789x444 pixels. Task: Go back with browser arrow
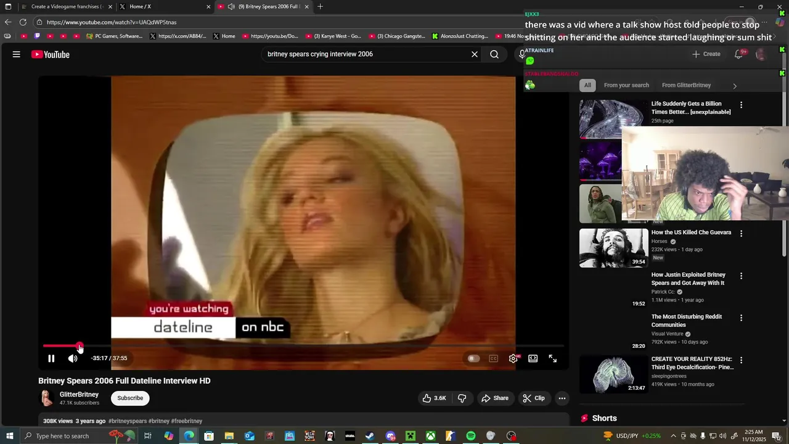8,22
